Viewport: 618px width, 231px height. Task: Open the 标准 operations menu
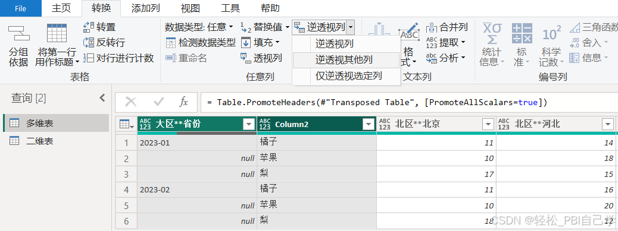pyautogui.click(x=522, y=45)
